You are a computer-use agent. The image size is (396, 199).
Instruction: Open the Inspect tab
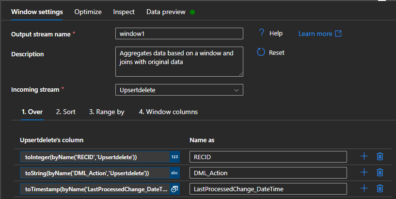tap(124, 12)
